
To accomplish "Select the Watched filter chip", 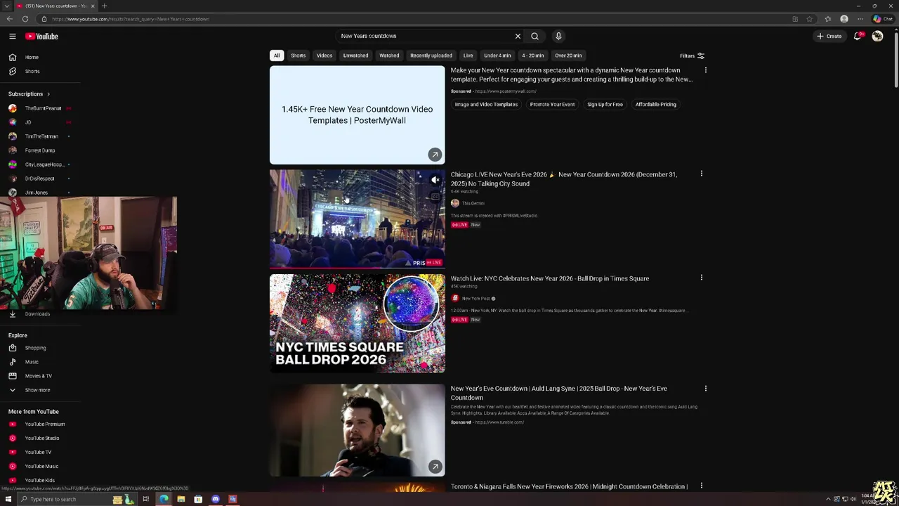I will [x=389, y=56].
